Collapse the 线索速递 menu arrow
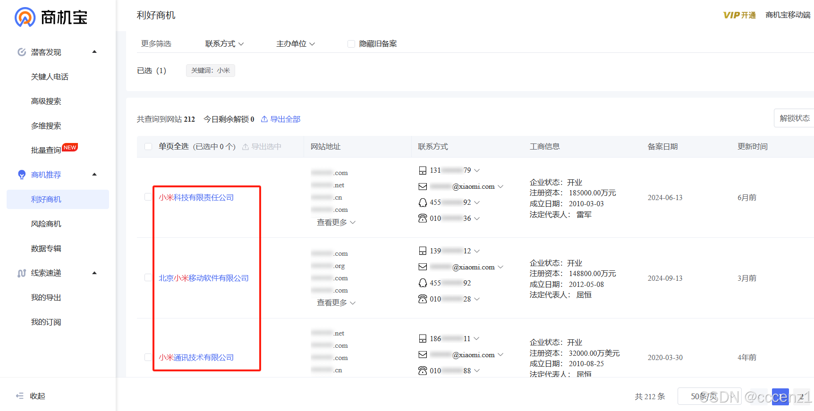Image resolution: width=814 pixels, height=411 pixels. tap(94, 273)
